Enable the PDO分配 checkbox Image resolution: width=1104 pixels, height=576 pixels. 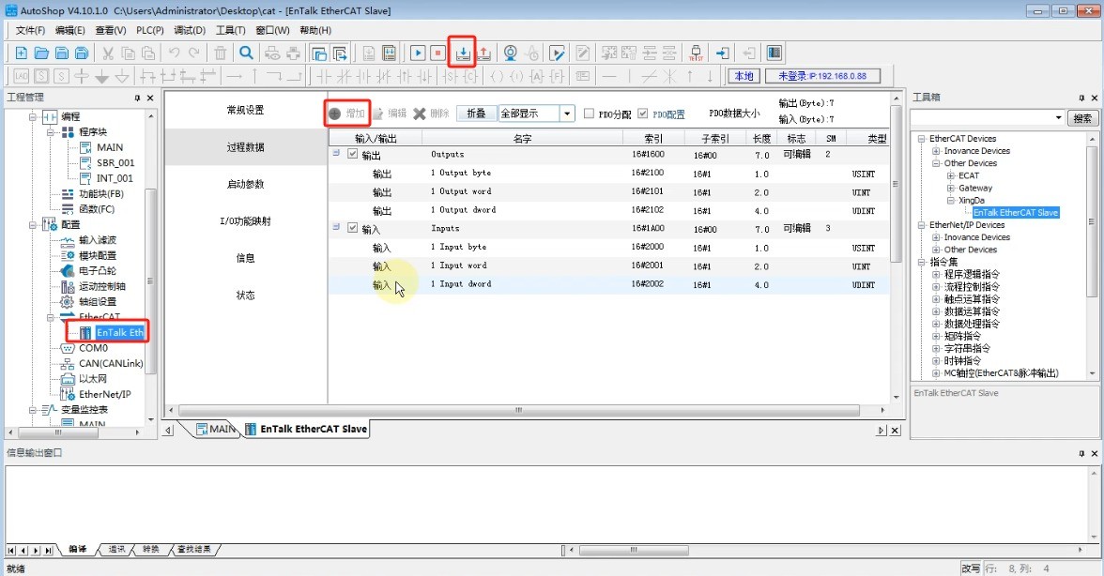click(589, 114)
